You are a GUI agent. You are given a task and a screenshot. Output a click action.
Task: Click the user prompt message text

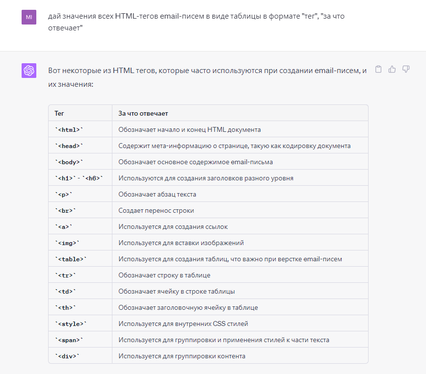(x=196, y=22)
